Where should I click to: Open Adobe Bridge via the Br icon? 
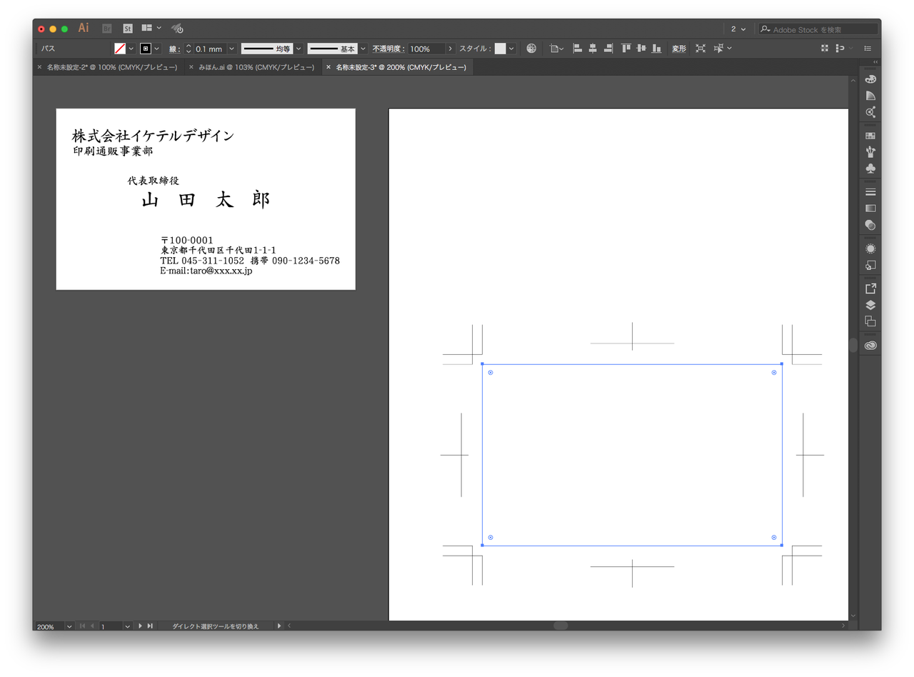(x=107, y=29)
